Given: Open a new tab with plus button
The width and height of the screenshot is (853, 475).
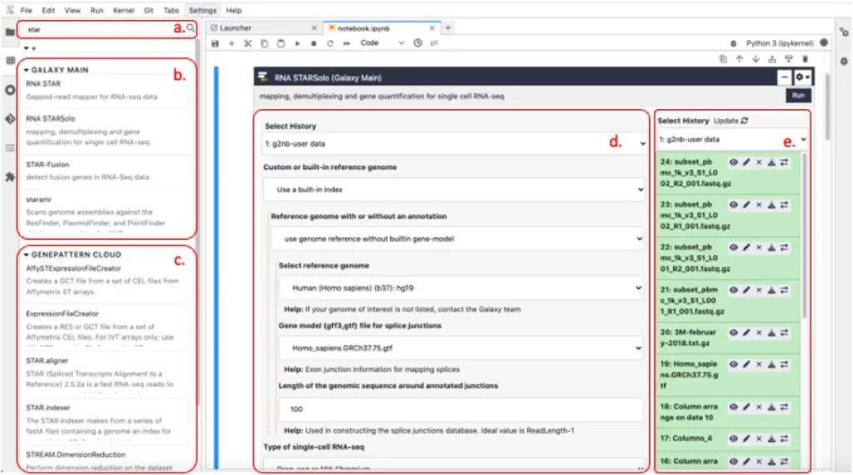Looking at the screenshot, I should 448,27.
